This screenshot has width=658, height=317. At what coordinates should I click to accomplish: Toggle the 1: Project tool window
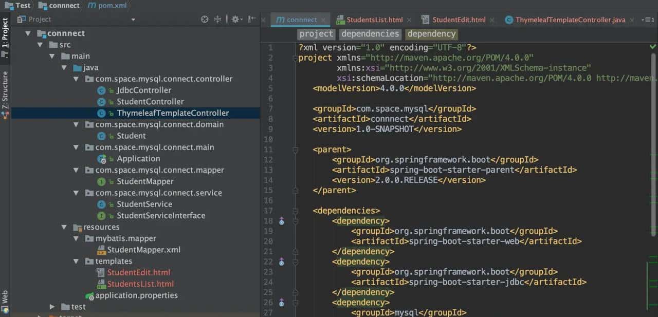pos(5,33)
